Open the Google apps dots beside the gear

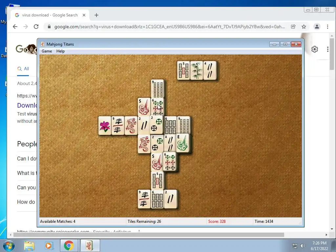(x=328, y=49)
